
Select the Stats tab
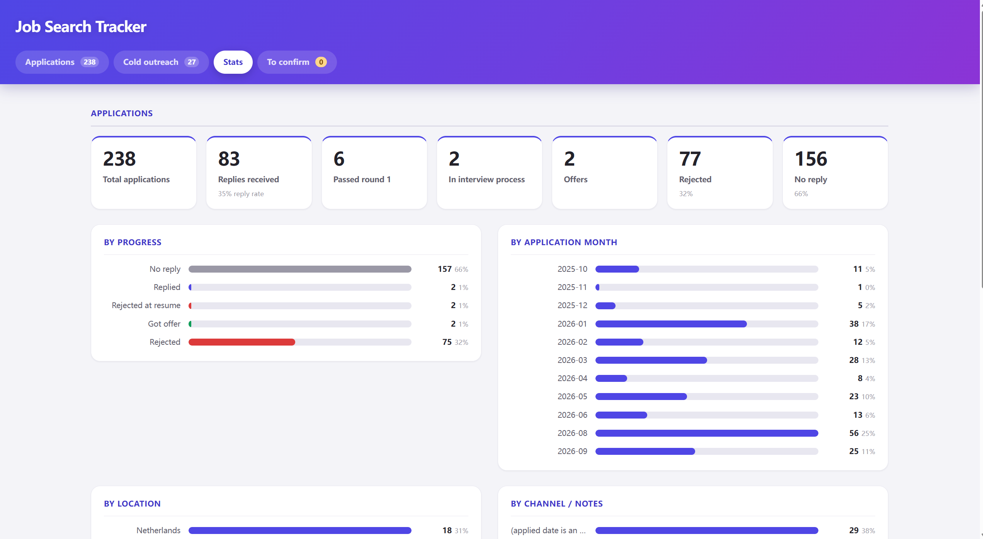(233, 62)
